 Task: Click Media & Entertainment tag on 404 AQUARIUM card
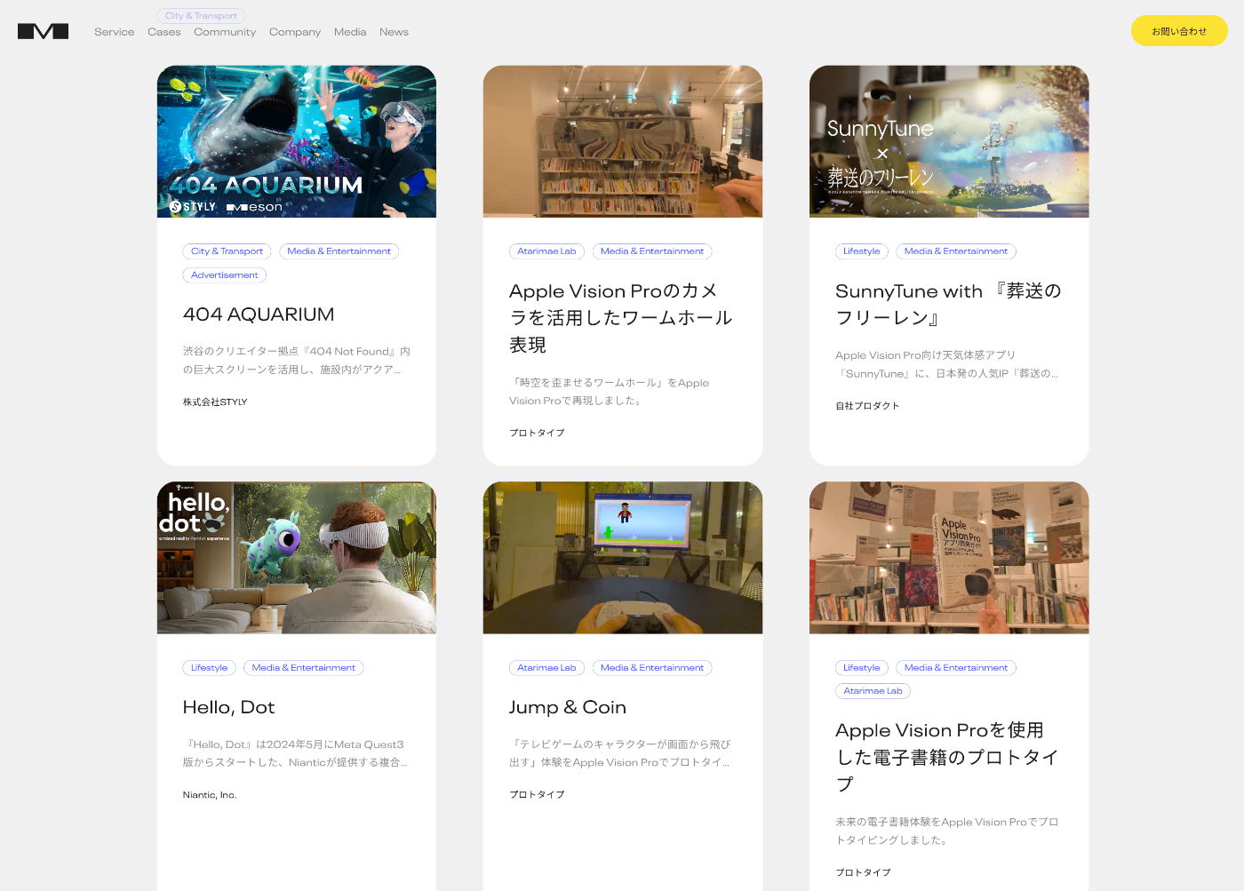point(339,251)
